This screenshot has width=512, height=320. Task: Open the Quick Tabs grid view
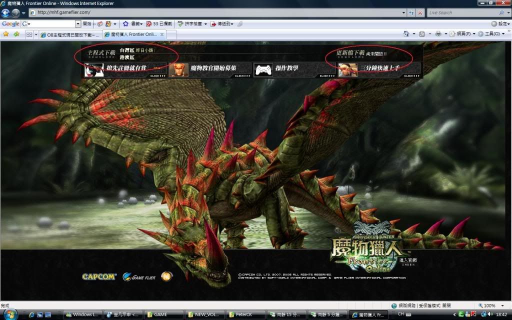pos(29,34)
